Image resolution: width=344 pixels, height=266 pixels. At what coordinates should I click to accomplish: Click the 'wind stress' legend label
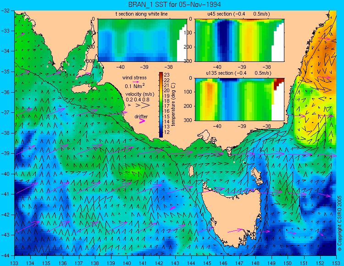pyautogui.click(x=134, y=78)
